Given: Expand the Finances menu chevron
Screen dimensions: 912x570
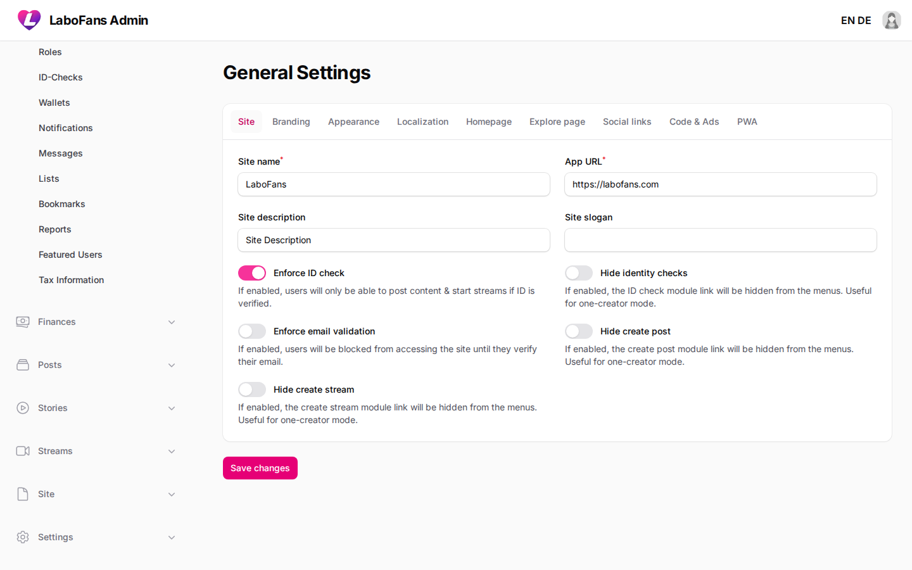Looking at the screenshot, I should [x=172, y=322].
